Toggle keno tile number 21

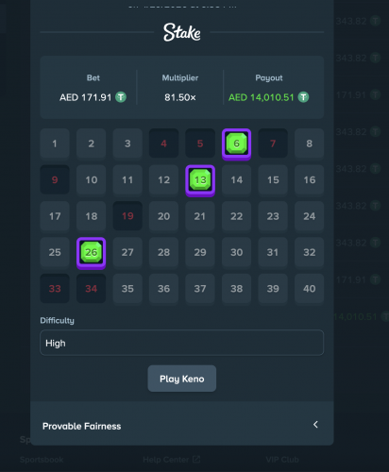pos(200,216)
